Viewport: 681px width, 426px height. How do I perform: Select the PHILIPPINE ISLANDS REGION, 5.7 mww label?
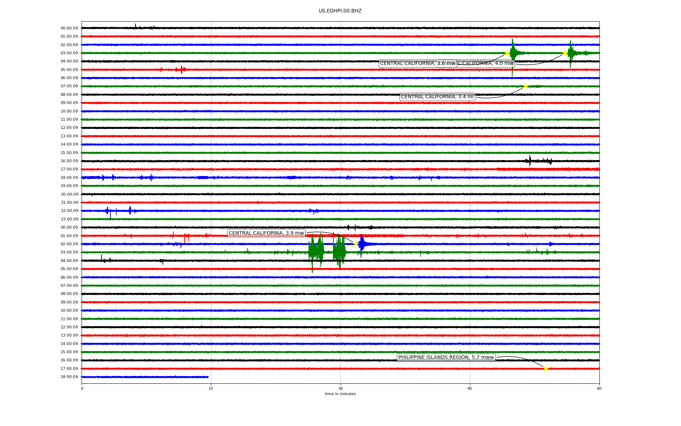coord(446,357)
